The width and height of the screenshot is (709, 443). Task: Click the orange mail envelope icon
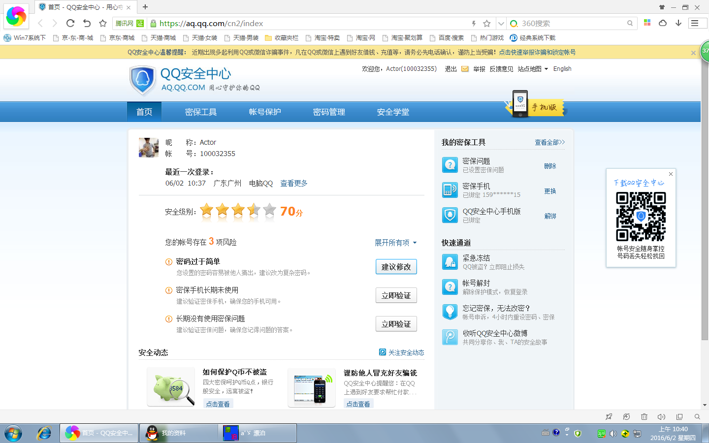(465, 69)
